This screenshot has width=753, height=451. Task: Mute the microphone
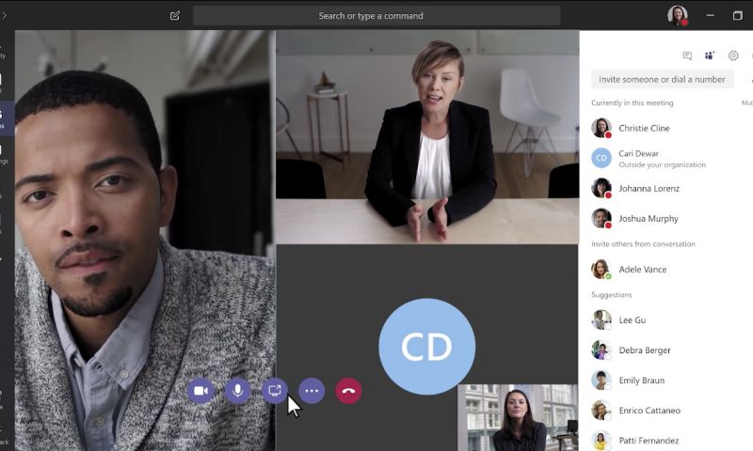[x=237, y=391]
